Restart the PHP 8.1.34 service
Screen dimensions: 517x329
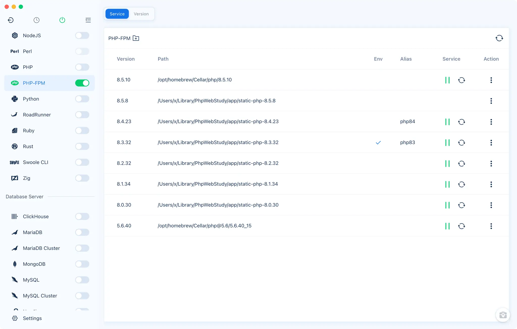pyautogui.click(x=461, y=184)
